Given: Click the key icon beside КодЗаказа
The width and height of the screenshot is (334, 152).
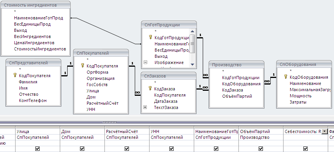Looking at the screenshot, I should pos(150,88).
